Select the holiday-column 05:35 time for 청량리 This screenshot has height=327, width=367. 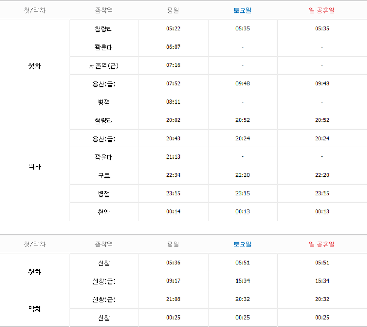(322, 28)
